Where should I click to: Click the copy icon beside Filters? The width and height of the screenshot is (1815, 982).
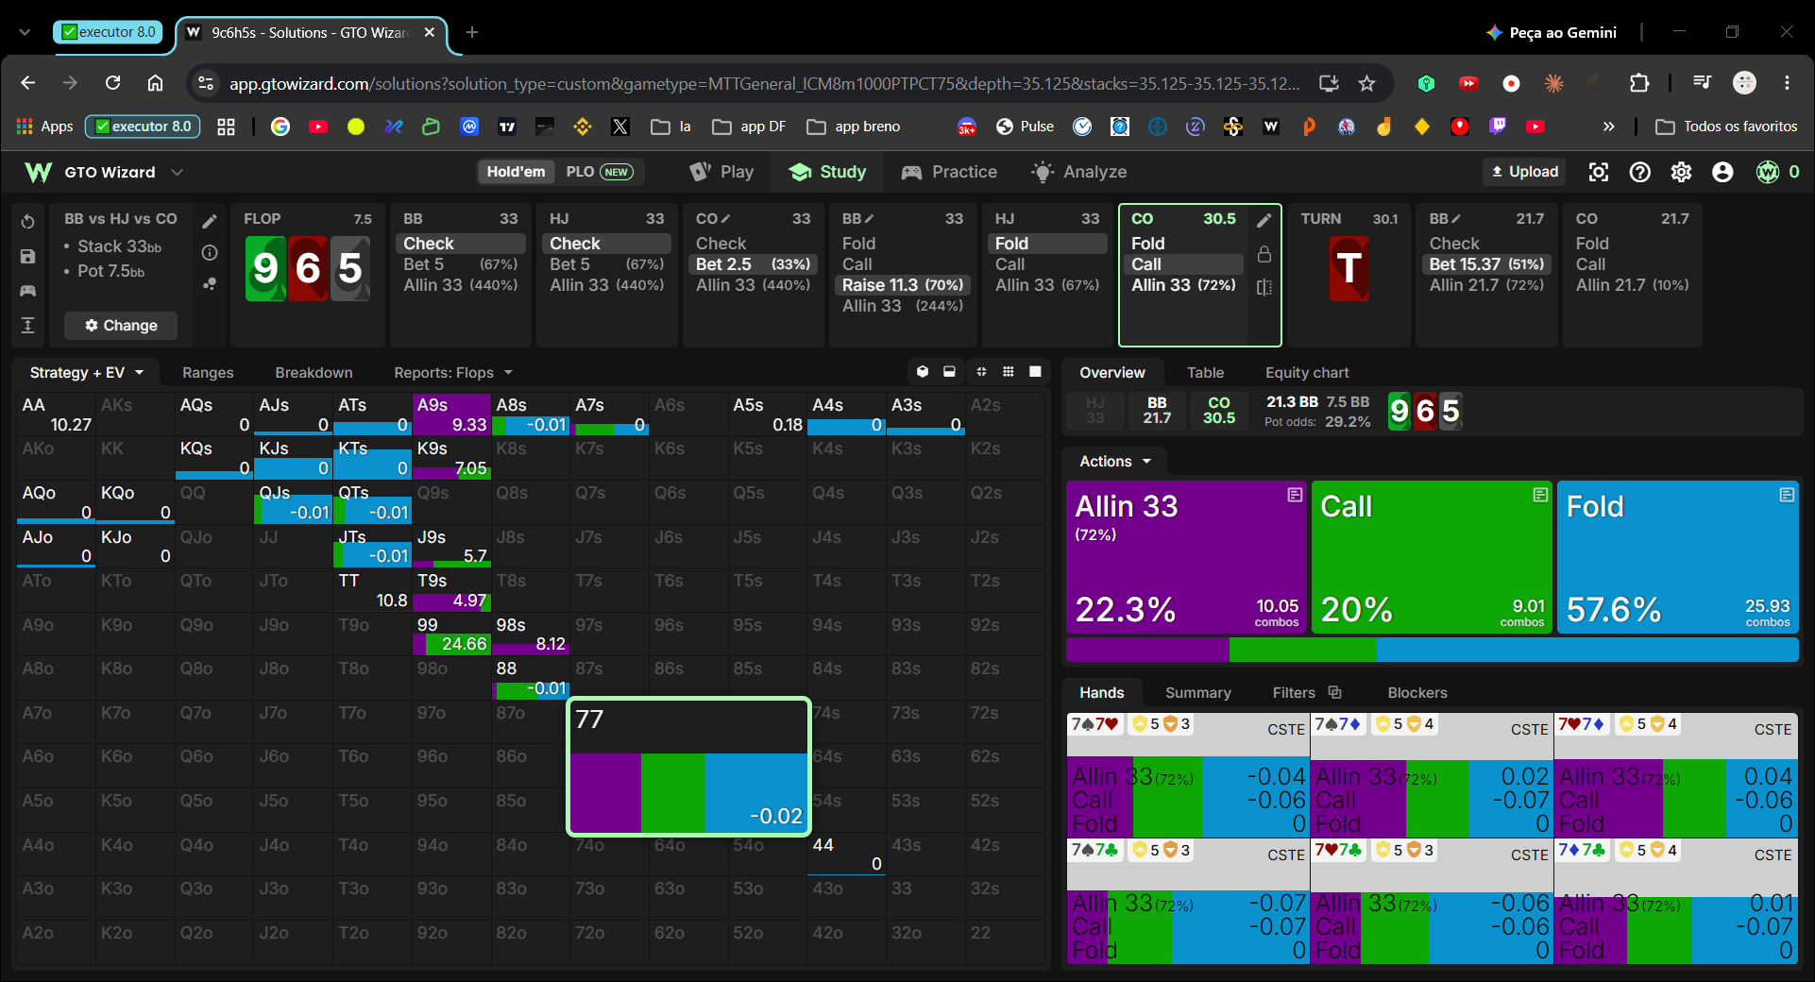pos(1334,692)
